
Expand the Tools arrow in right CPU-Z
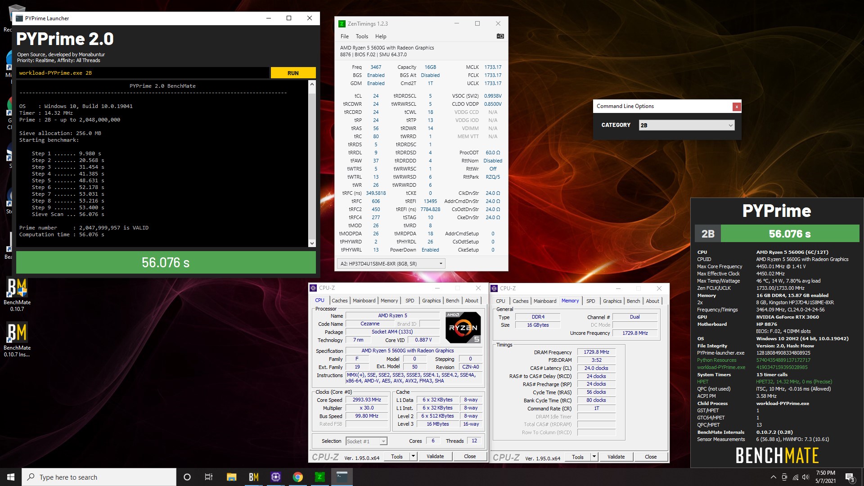click(594, 457)
